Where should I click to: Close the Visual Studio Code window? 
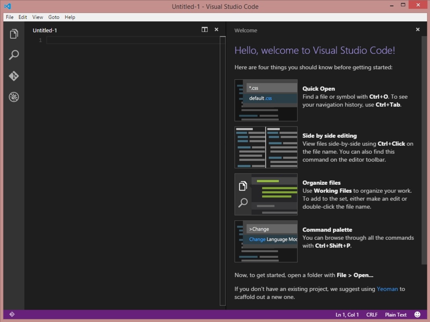(x=418, y=5)
